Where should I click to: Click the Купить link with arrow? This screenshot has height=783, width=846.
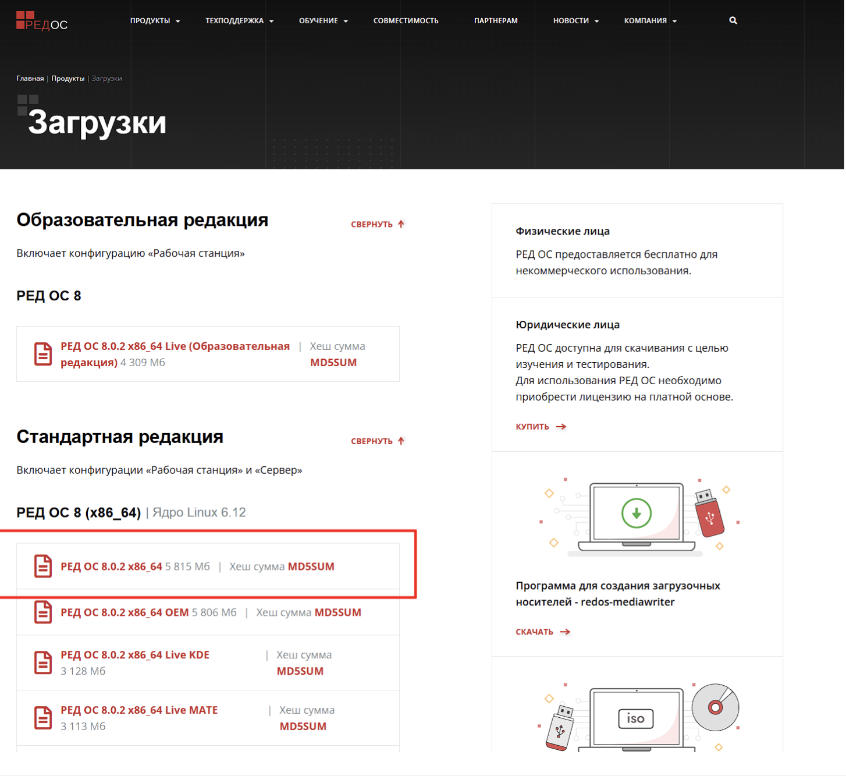click(541, 427)
